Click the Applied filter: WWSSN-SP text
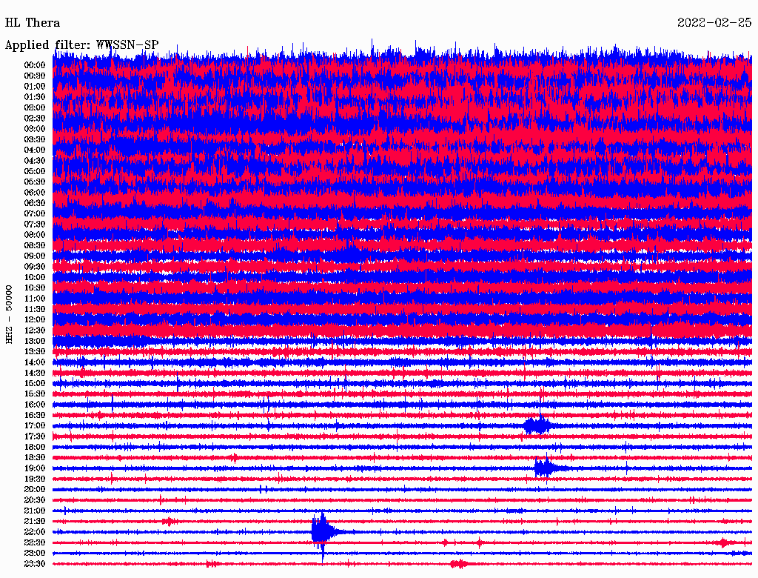 [81, 45]
